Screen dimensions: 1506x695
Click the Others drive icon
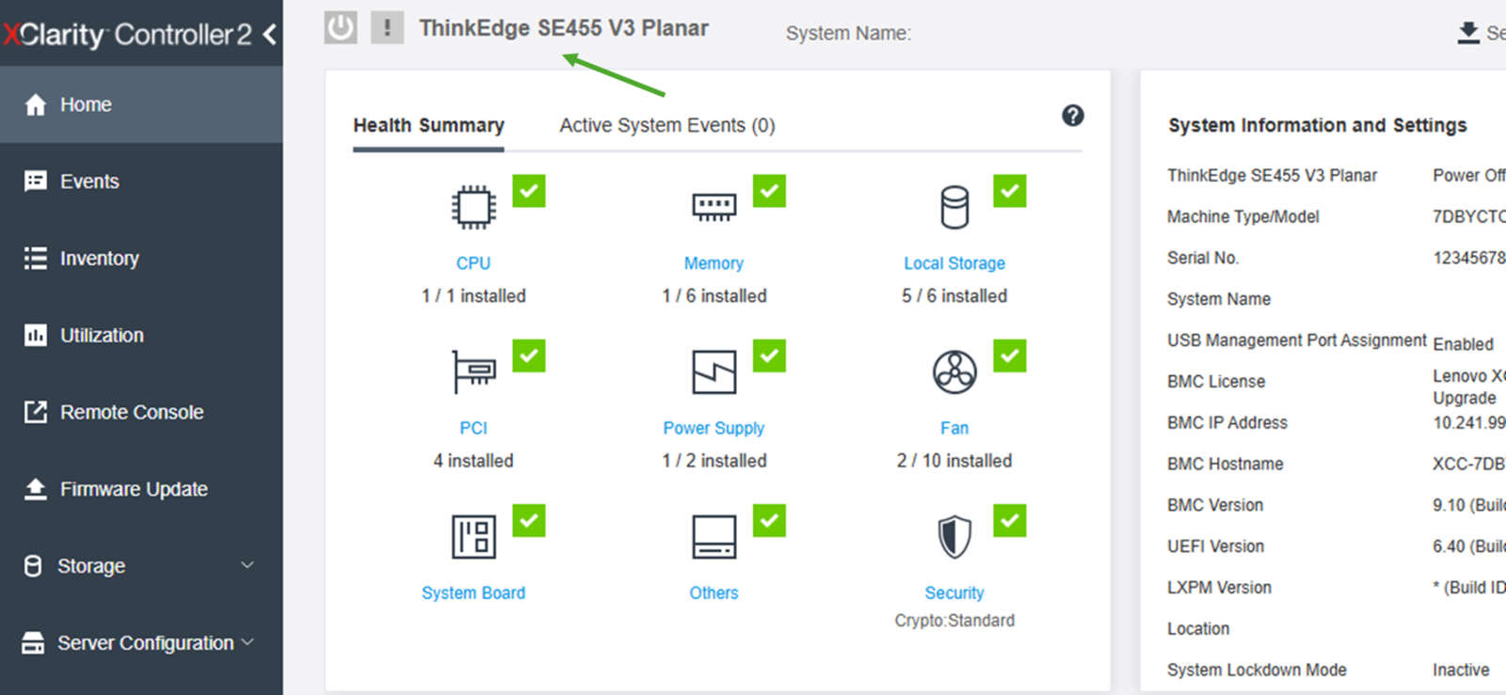tap(714, 537)
